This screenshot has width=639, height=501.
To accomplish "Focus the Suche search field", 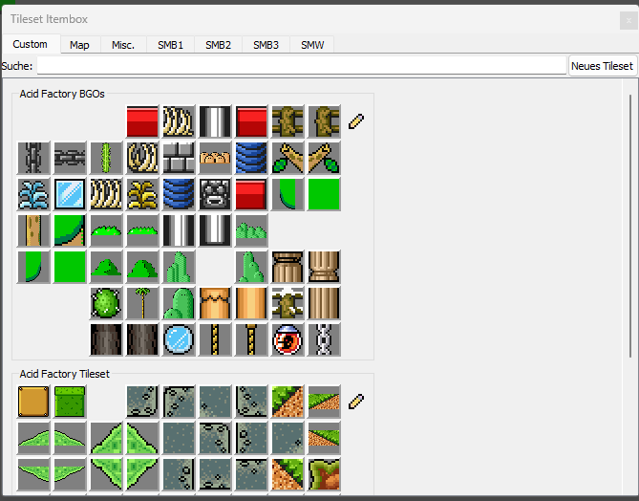I will tap(302, 66).
